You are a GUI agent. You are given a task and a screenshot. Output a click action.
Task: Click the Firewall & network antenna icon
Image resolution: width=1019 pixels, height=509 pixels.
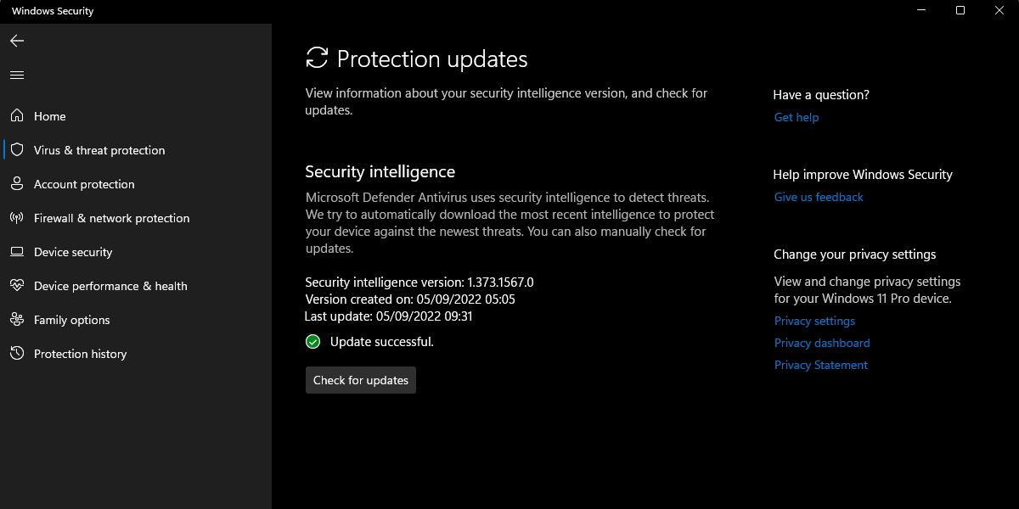[x=17, y=218]
